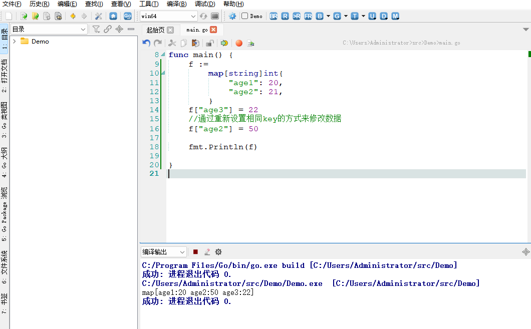Click the red breakpoint icon in editor toolbar
531x329 pixels.
point(239,43)
